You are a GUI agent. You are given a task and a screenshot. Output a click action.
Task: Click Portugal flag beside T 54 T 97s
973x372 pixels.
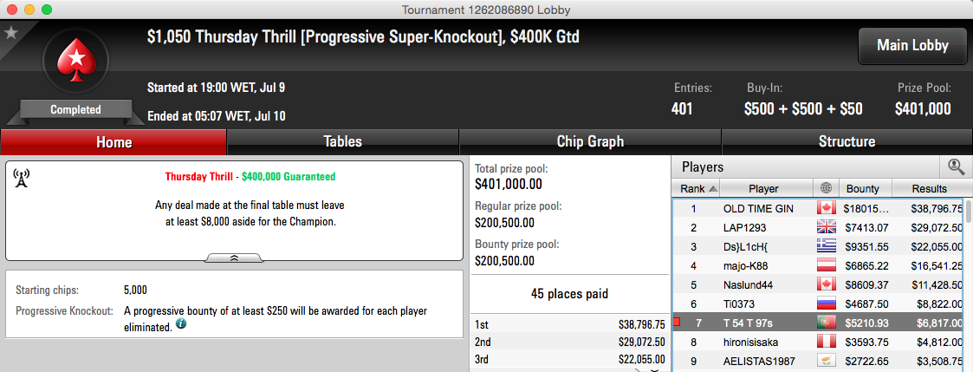point(827,323)
